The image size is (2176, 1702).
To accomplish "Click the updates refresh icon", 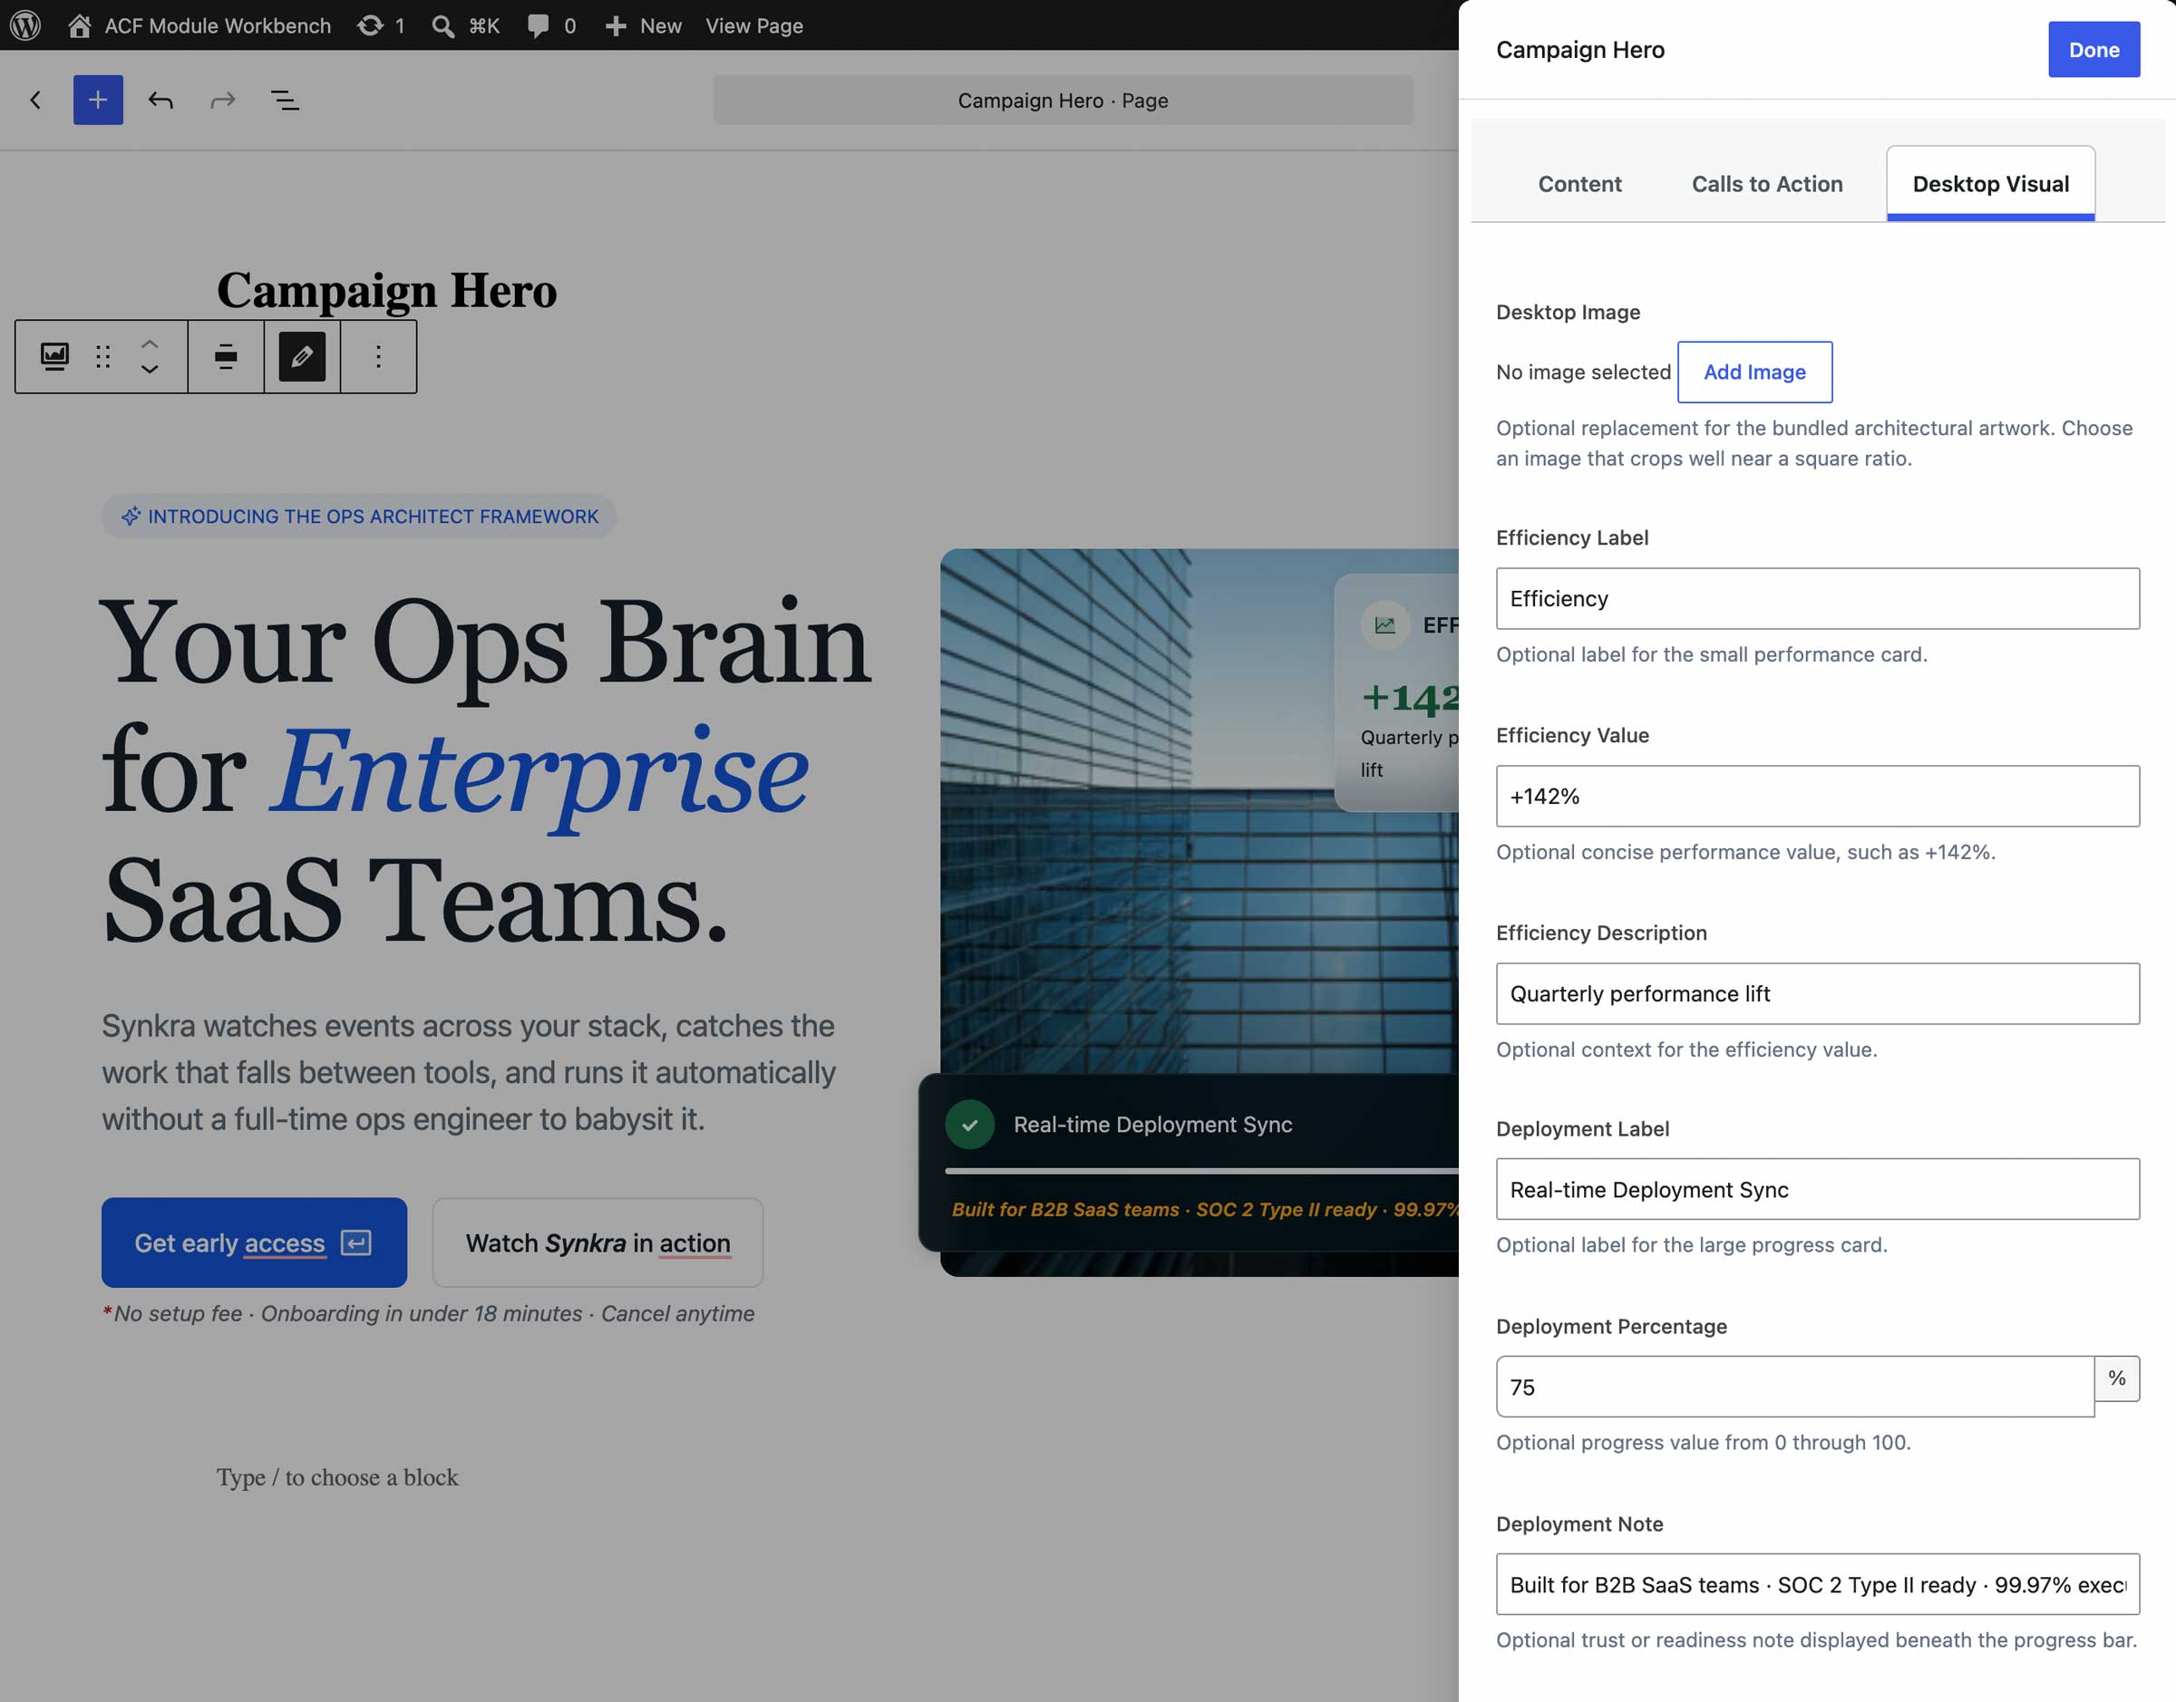I will [x=370, y=24].
